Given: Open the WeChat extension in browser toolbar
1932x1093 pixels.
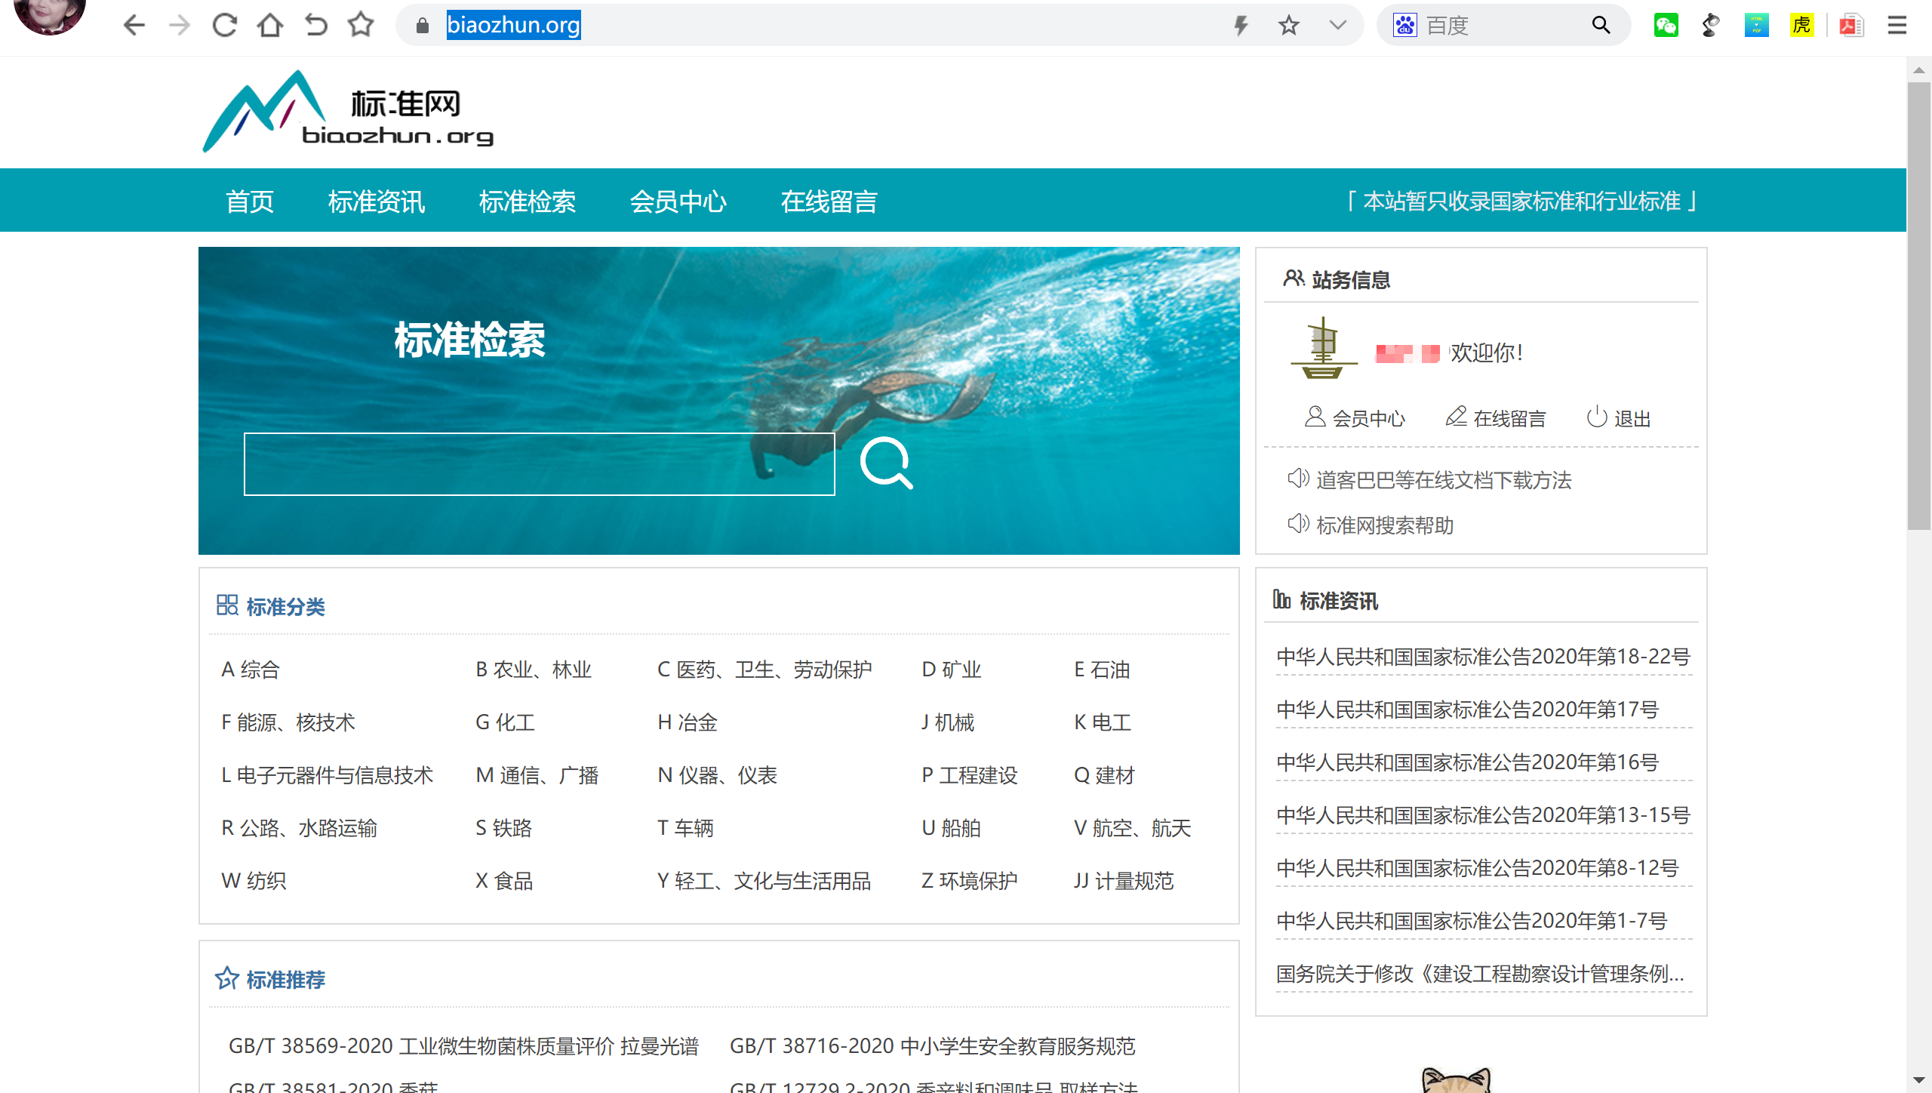Looking at the screenshot, I should [1666, 25].
